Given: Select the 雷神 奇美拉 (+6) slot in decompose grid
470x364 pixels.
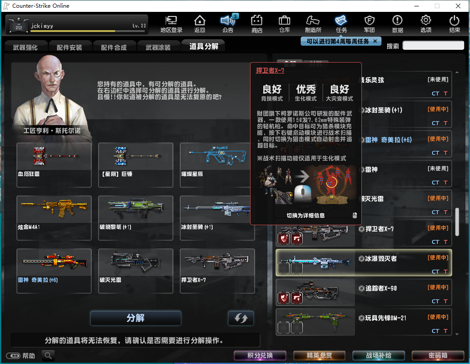Looking at the screenshot, I should point(54,271).
